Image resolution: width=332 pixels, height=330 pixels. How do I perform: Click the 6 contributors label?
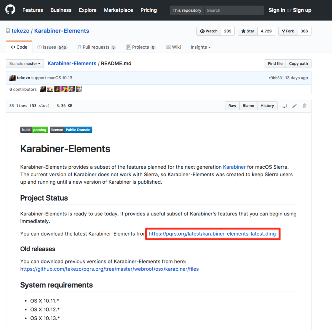point(23,89)
